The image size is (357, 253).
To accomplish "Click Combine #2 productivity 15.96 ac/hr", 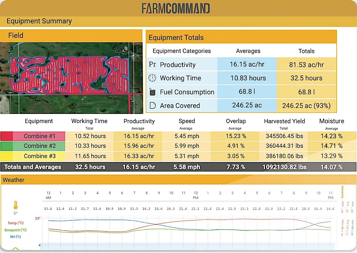I will [x=139, y=146].
